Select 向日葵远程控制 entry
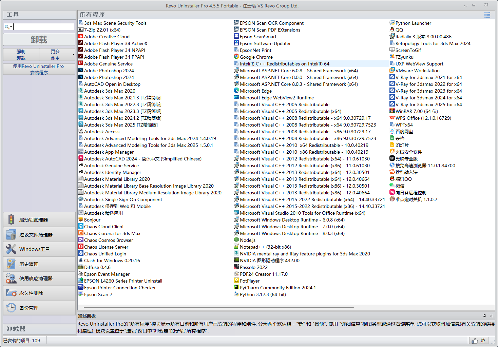 coord(408,193)
